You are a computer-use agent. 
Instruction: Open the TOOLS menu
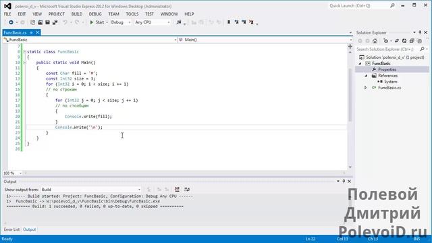[x=132, y=14]
